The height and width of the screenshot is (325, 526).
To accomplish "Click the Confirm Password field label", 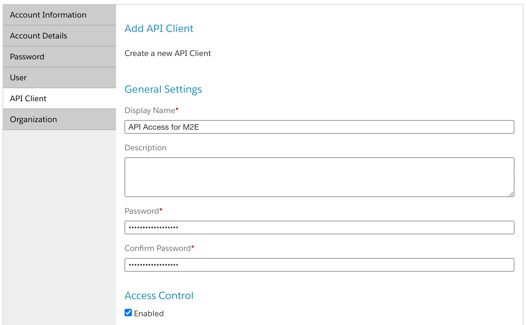I will click(x=158, y=248).
